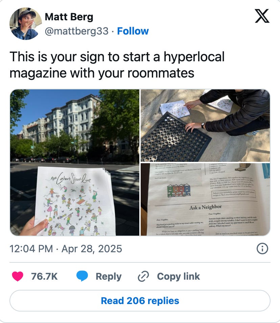This screenshot has width=280, height=323.
Task: Follow @mattberg33
Action: (x=133, y=31)
